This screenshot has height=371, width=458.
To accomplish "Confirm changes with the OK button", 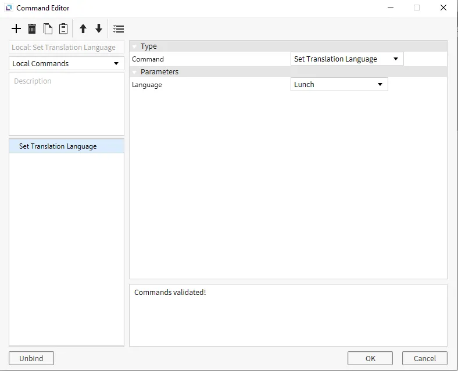I will [x=370, y=358].
